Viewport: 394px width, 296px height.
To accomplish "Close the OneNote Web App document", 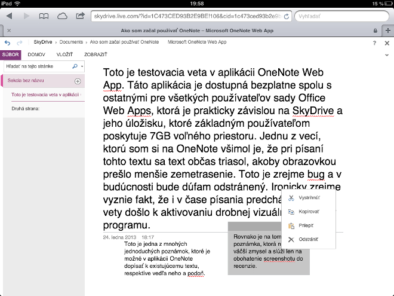I will pos(387,43).
